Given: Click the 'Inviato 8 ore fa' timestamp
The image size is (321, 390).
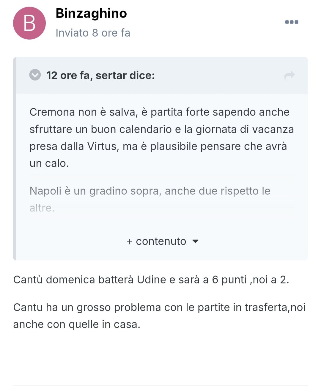Looking at the screenshot, I should (93, 33).
